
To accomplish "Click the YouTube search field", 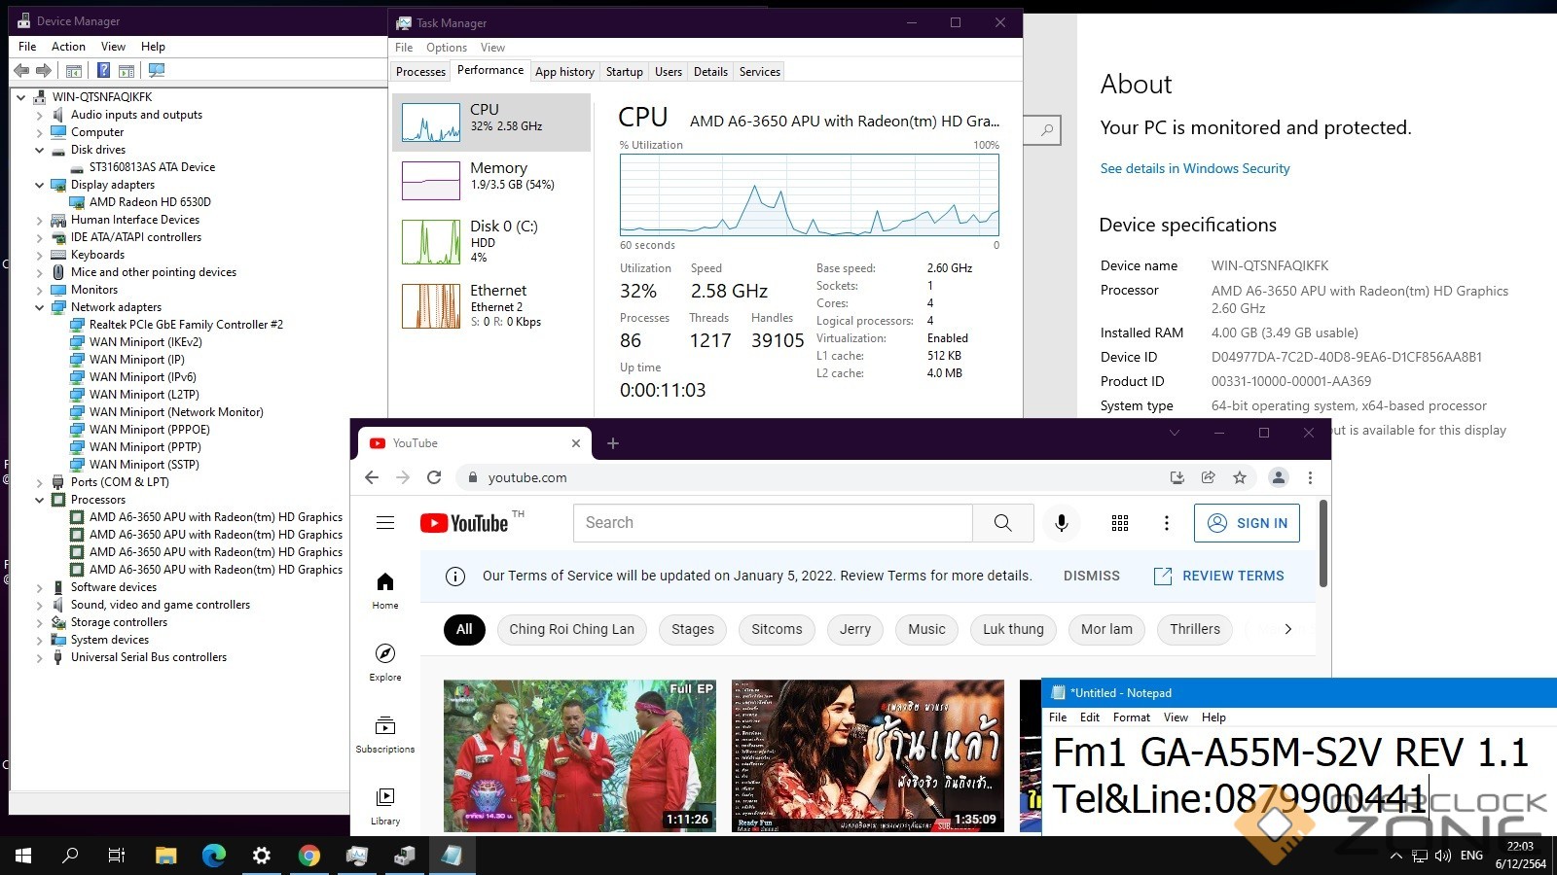I will (773, 523).
